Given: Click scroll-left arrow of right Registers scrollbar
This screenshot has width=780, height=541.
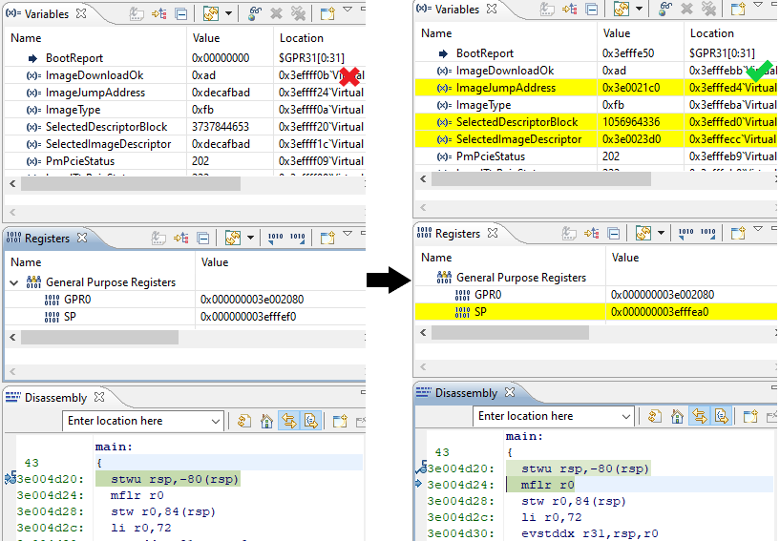Looking at the screenshot, I should coord(423,333).
